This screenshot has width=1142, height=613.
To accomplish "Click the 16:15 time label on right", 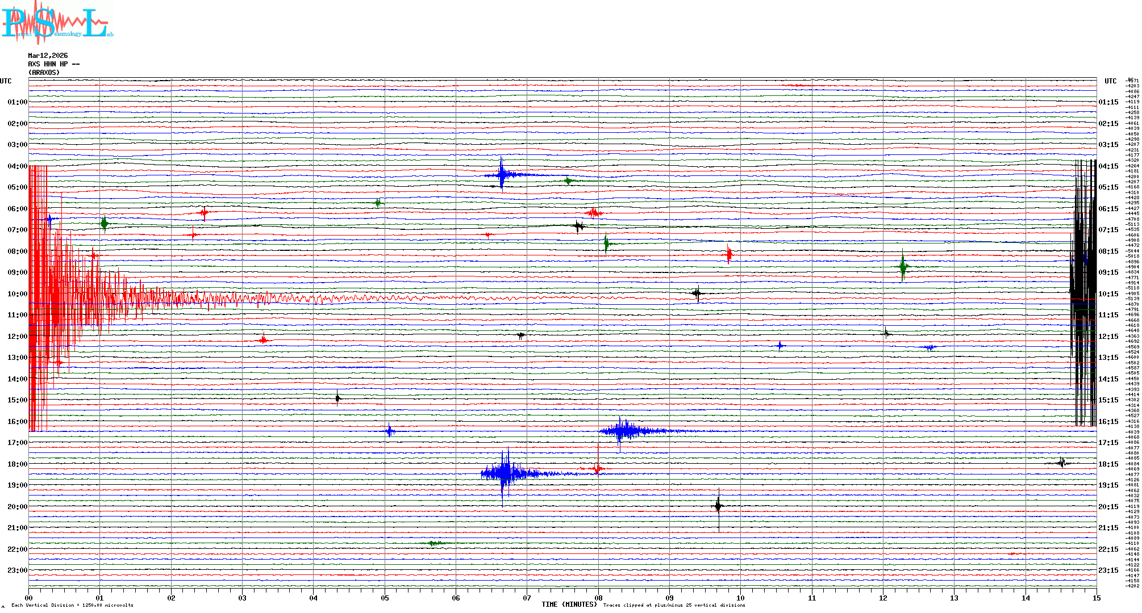I will click(x=1108, y=422).
